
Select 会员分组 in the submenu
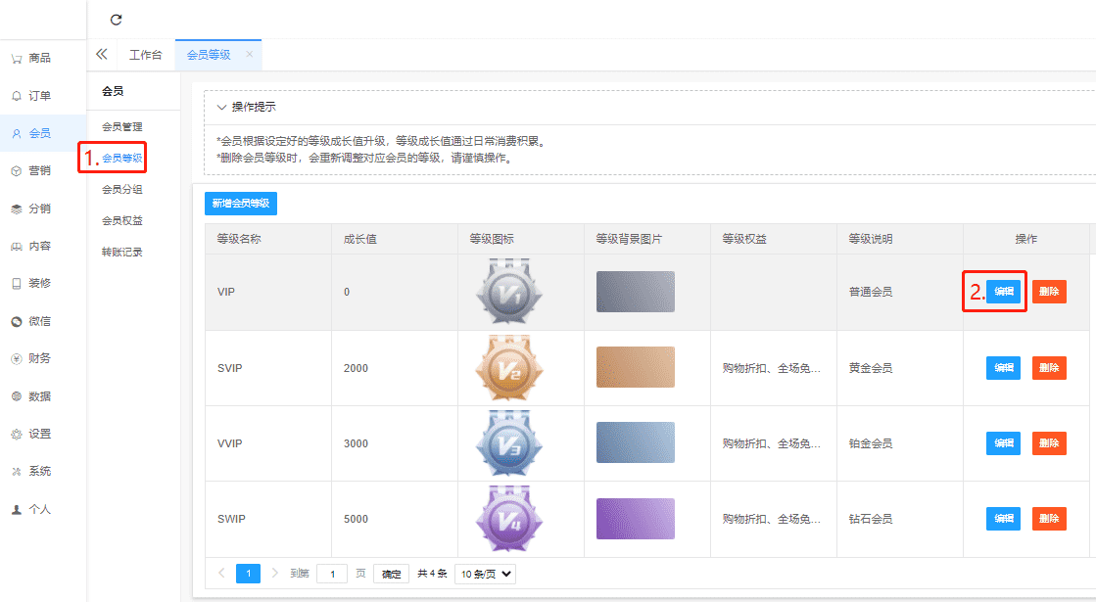click(122, 189)
